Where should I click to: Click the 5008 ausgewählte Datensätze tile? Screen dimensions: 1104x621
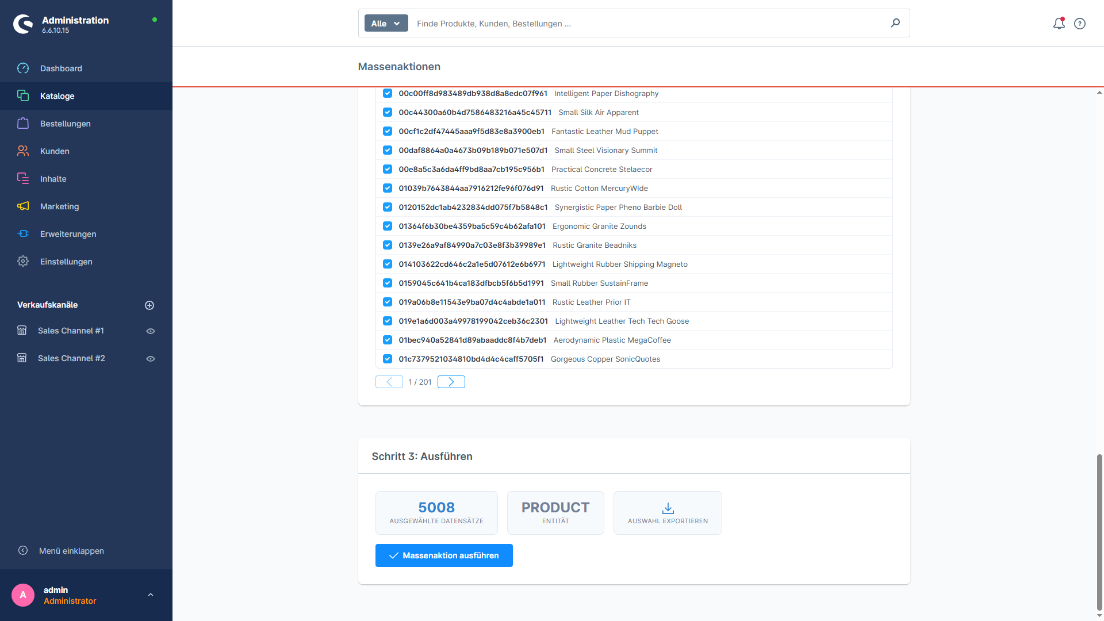(x=436, y=513)
